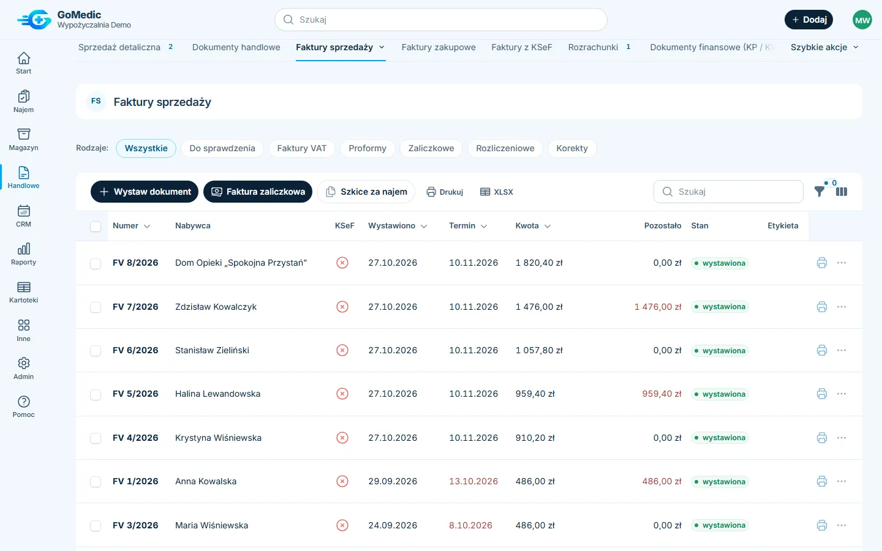882x551 pixels.
Task: Click the top global Szukaj search field
Action: click(x=441, y=20)
